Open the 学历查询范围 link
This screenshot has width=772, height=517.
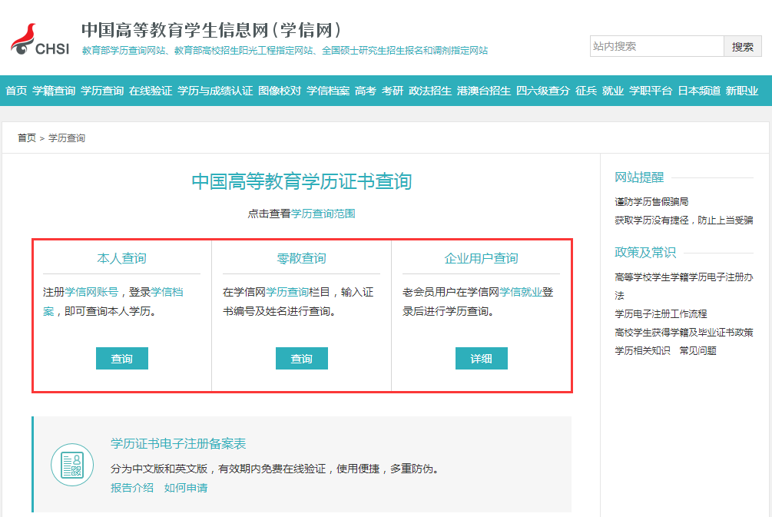323,214
